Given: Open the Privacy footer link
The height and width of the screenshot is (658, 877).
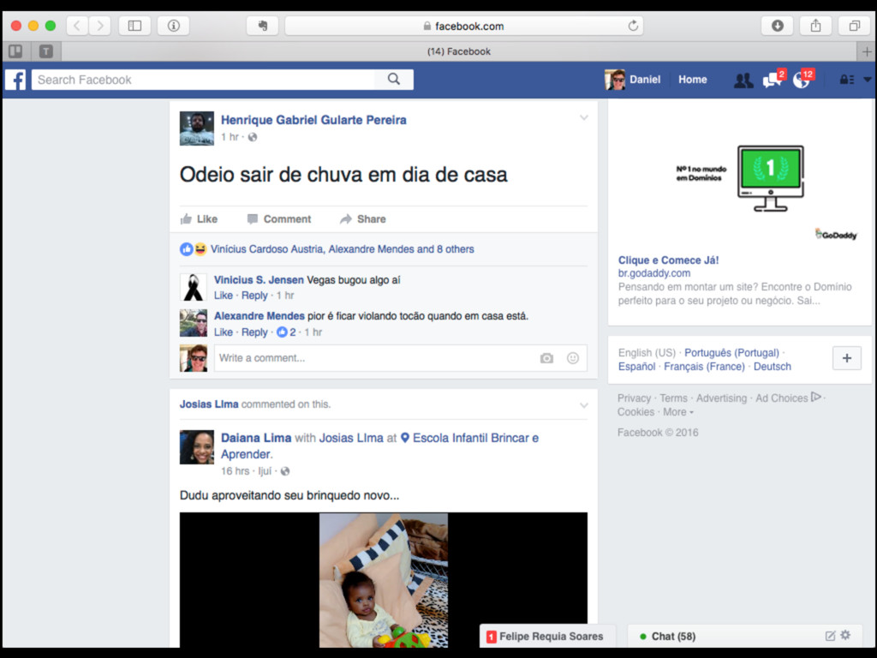Looking at the screenshot, I should (x=634, y=398).
